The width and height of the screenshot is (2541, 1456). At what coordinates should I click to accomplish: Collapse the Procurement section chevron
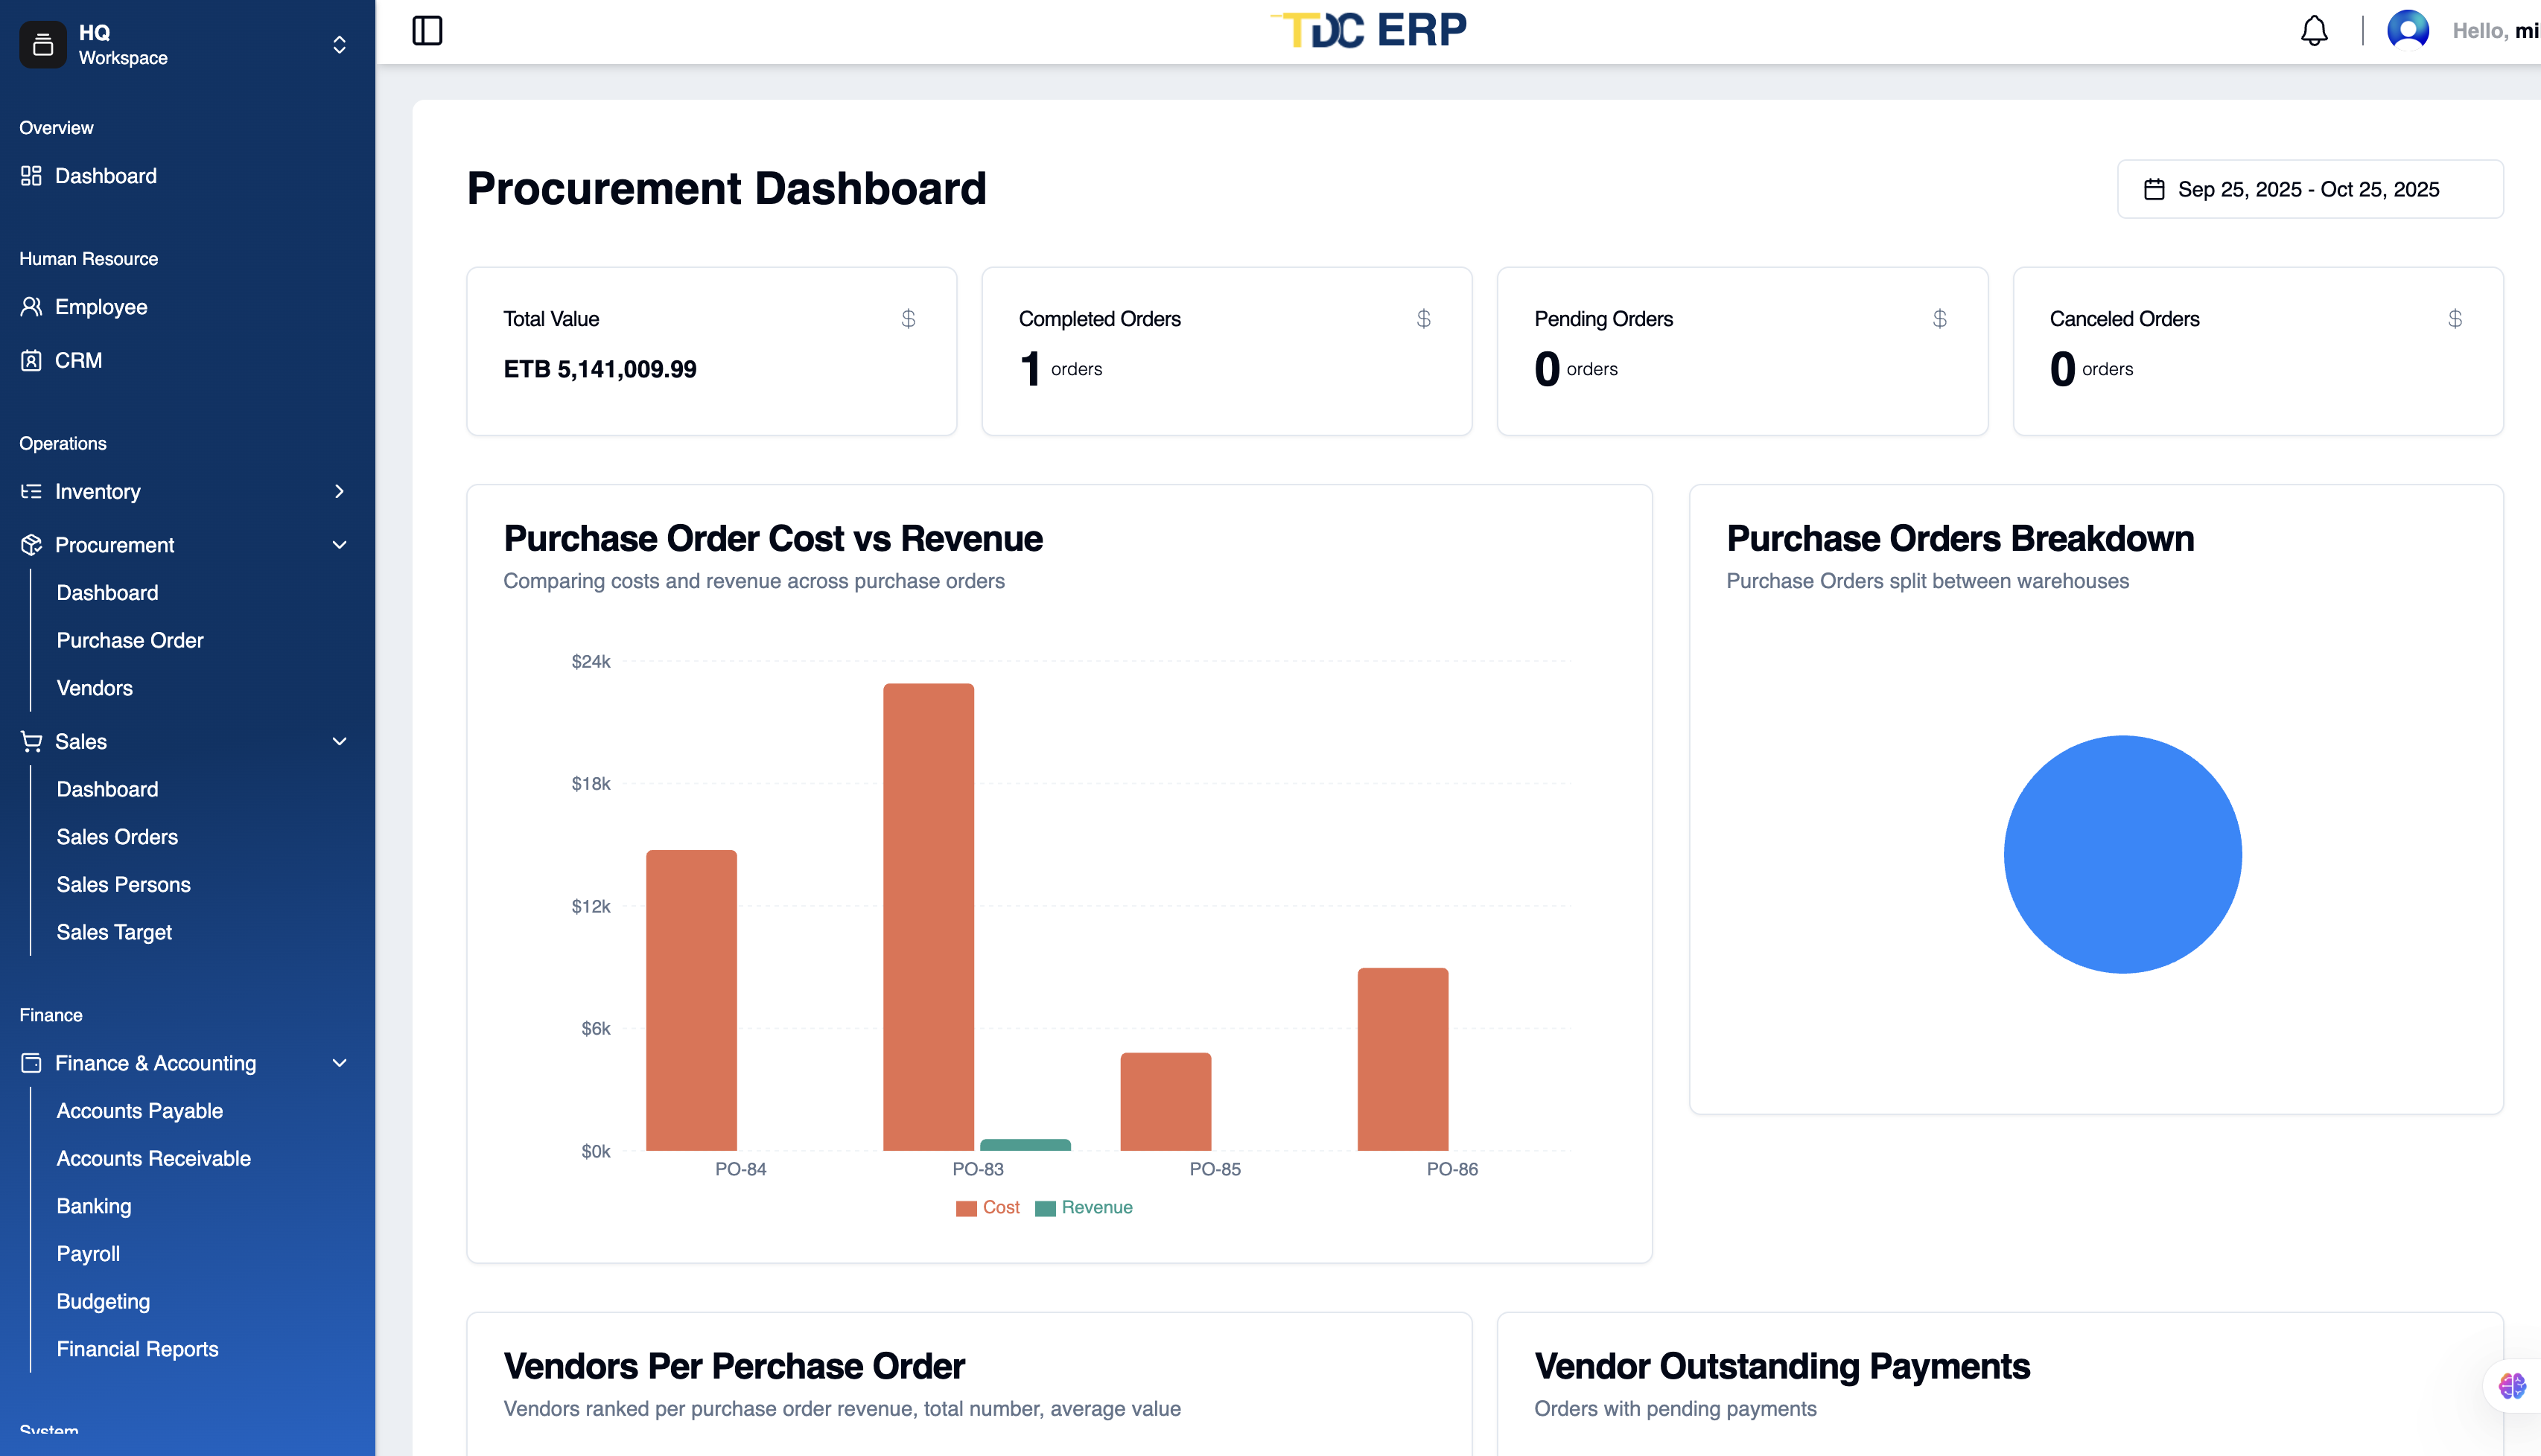pos(339,545)
